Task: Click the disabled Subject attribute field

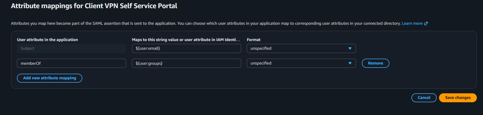Action: click(71, 48)
